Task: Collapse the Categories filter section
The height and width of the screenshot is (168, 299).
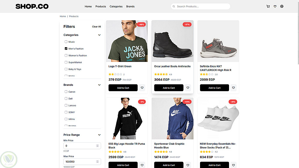Action: coord(99,35)
